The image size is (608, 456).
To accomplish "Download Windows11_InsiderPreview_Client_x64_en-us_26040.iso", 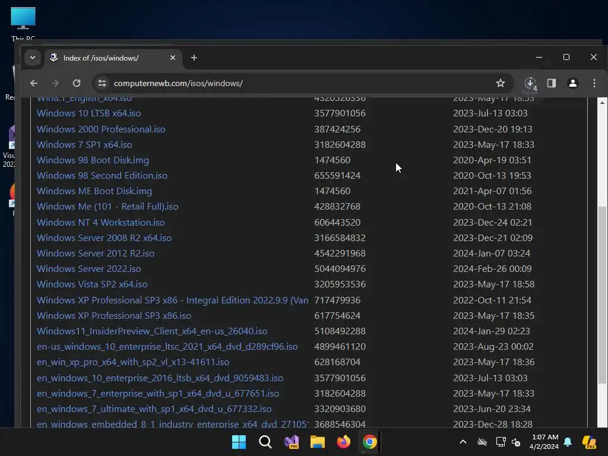I will (x=152, y=331).
